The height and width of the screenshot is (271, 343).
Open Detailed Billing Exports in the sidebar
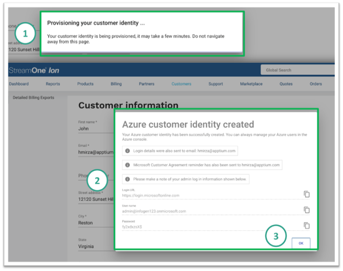click(x=33, y=98)
